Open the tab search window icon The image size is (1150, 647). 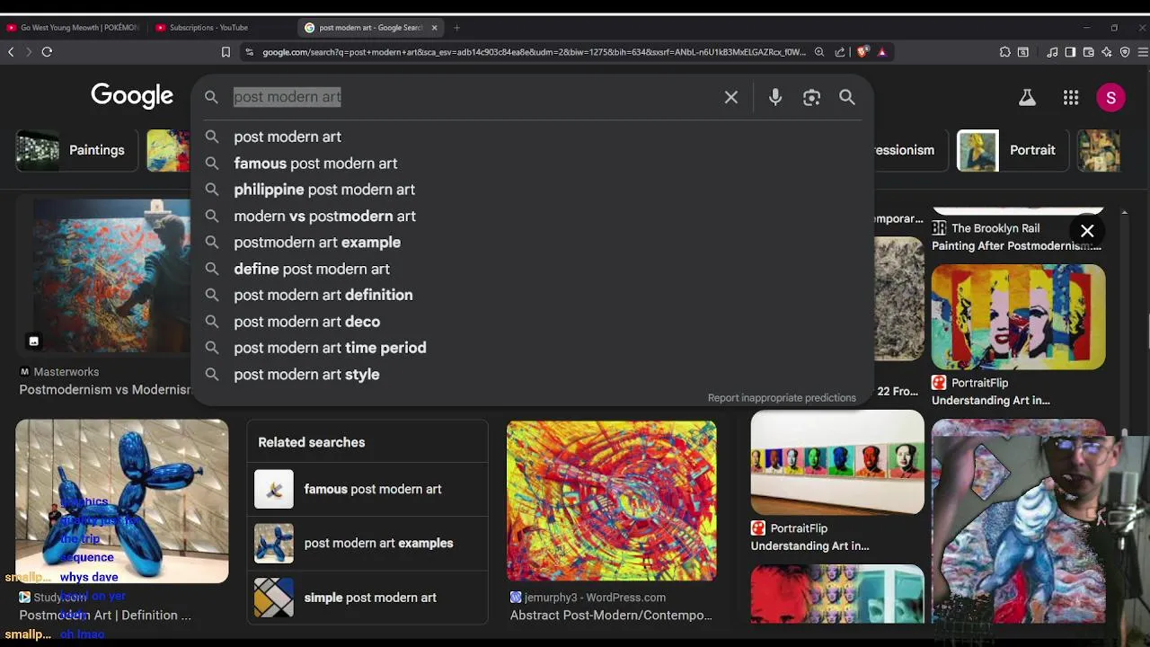point(1023,52)
